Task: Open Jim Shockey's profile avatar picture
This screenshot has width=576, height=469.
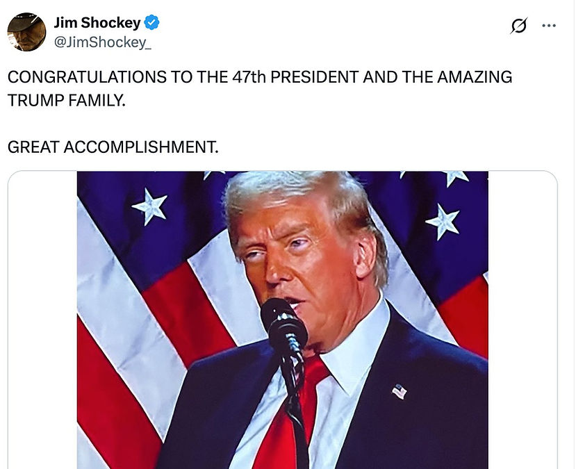Action: click(26, 32)
